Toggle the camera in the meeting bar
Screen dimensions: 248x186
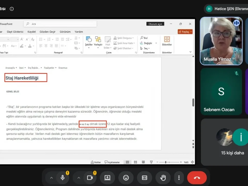90,178
